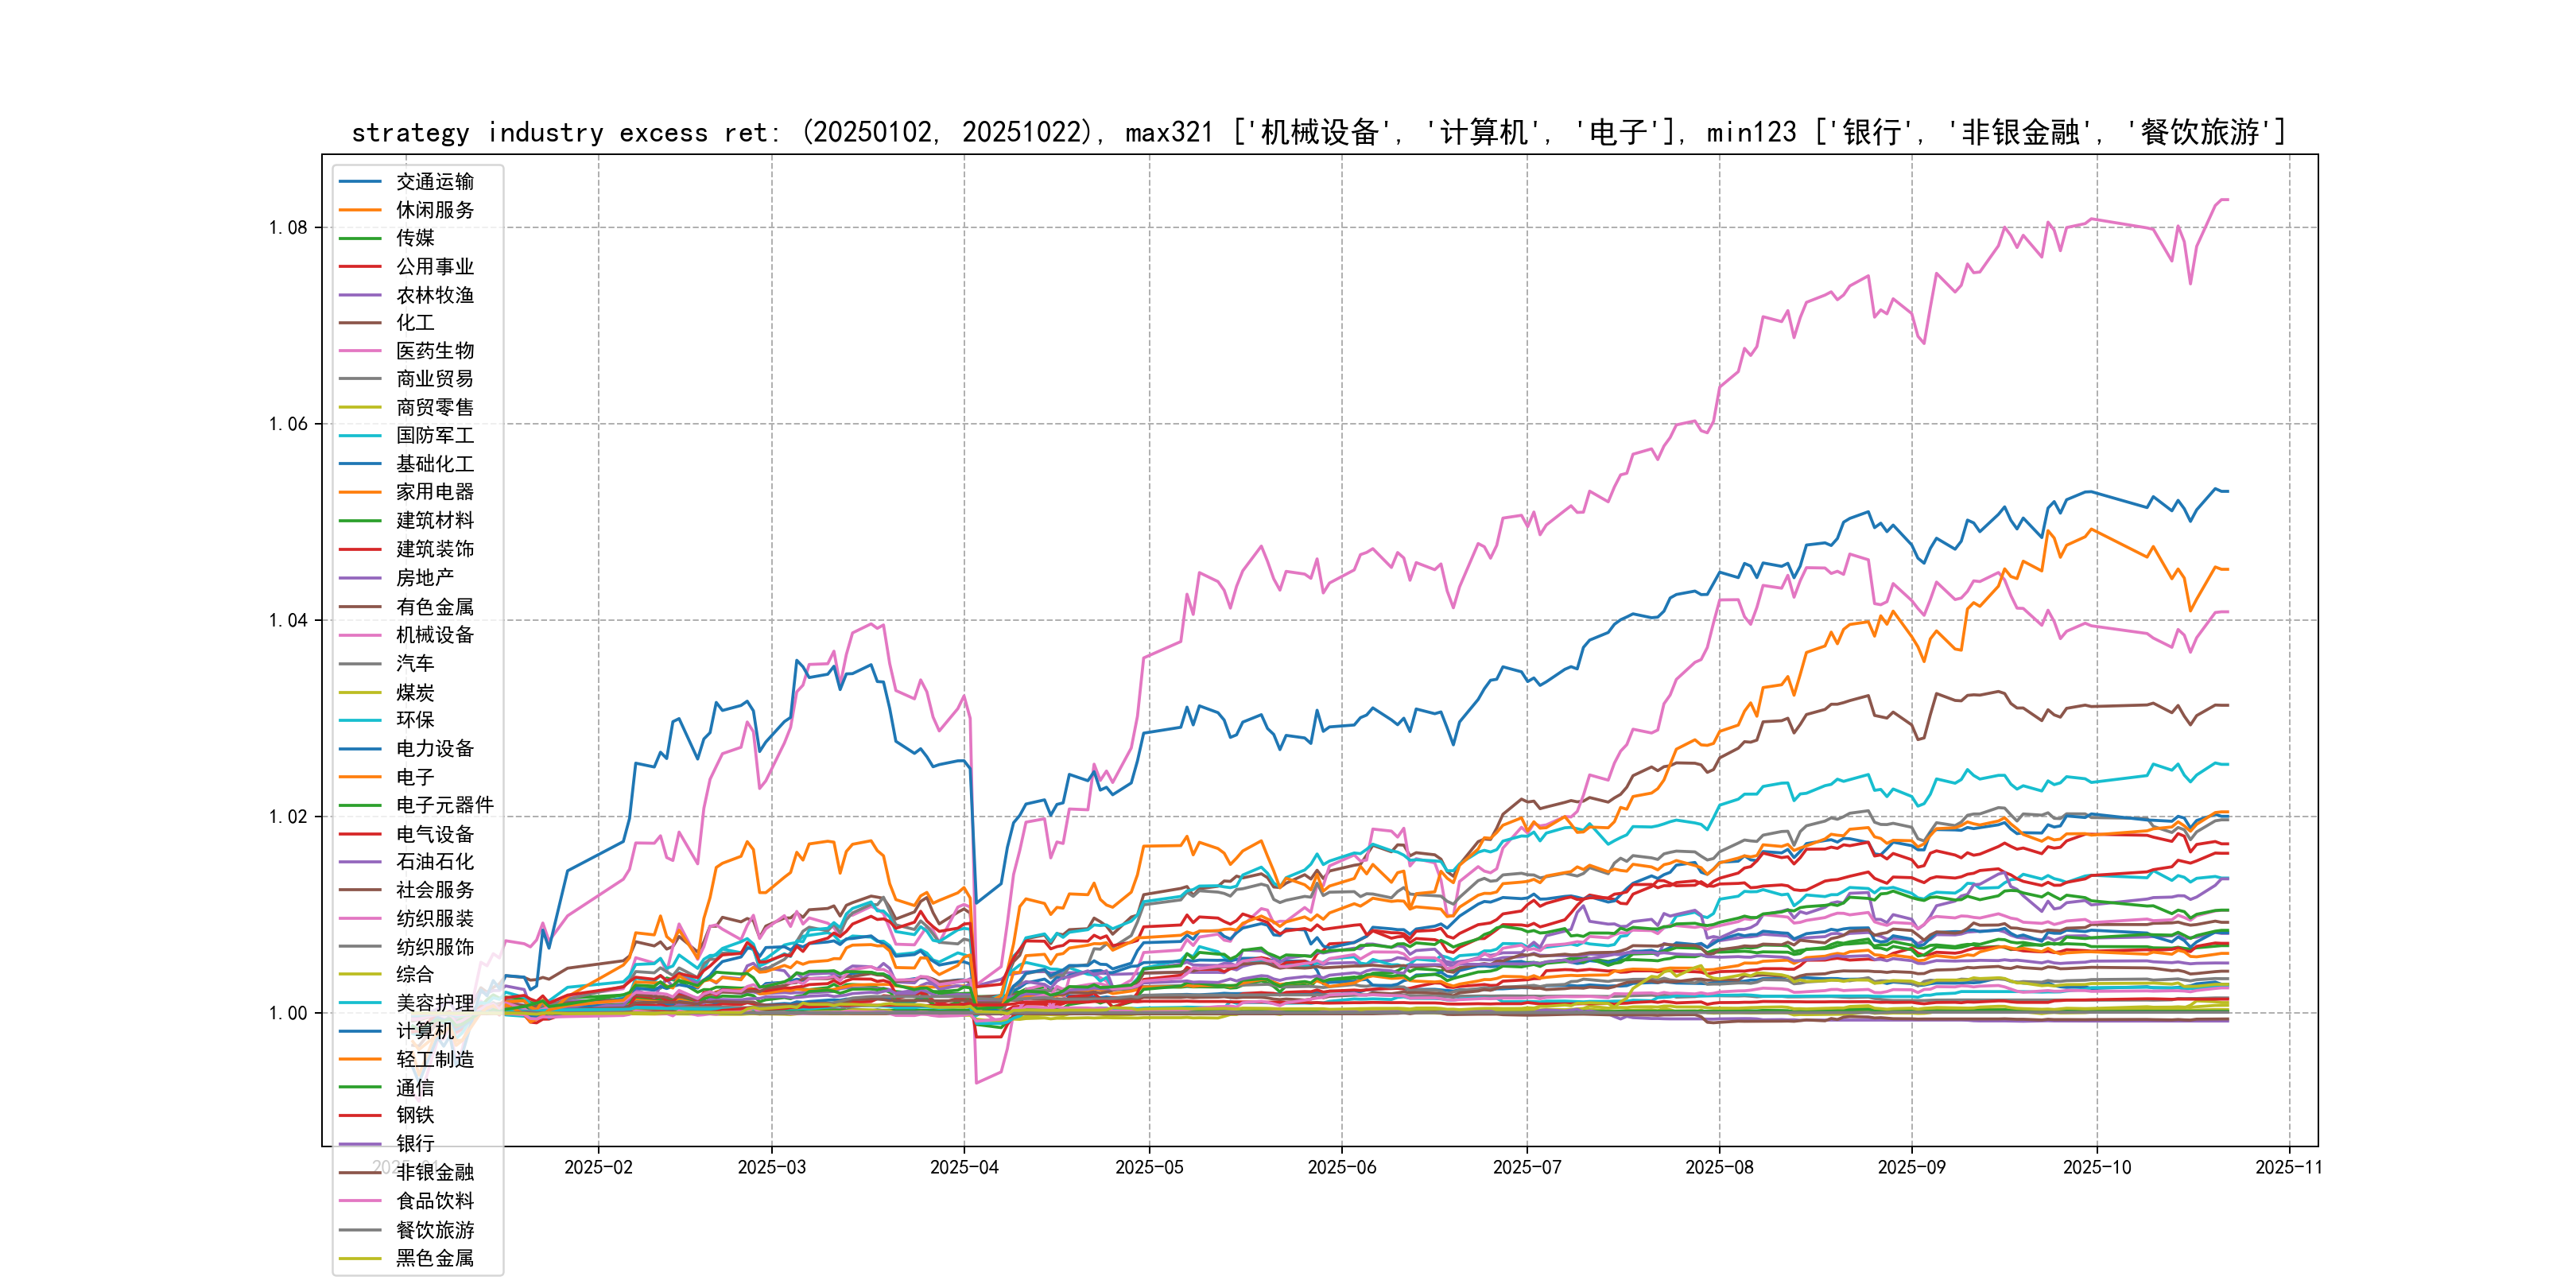Click the 2025-04 x-axis tick label
Screen dimensions: 2576x1288
point(964,1167)
